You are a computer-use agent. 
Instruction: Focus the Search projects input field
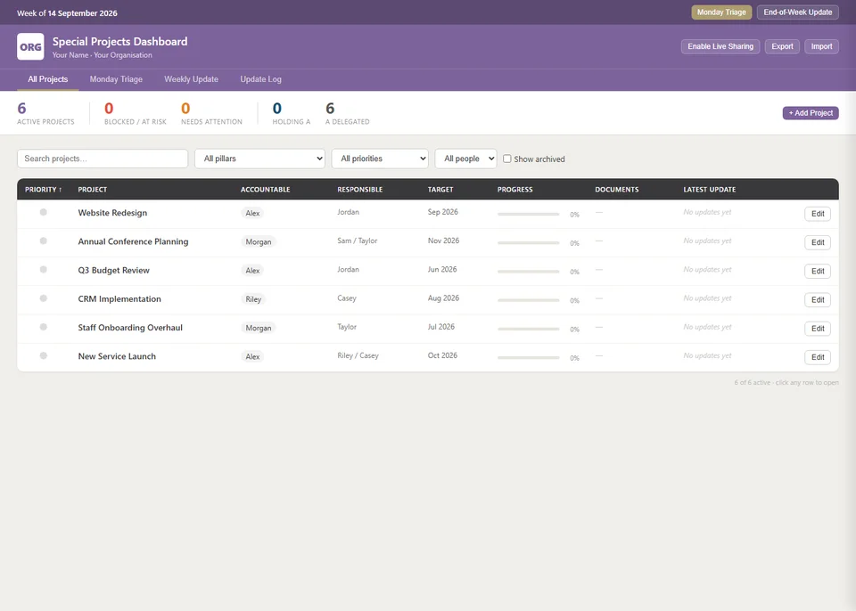coord(103,159)
